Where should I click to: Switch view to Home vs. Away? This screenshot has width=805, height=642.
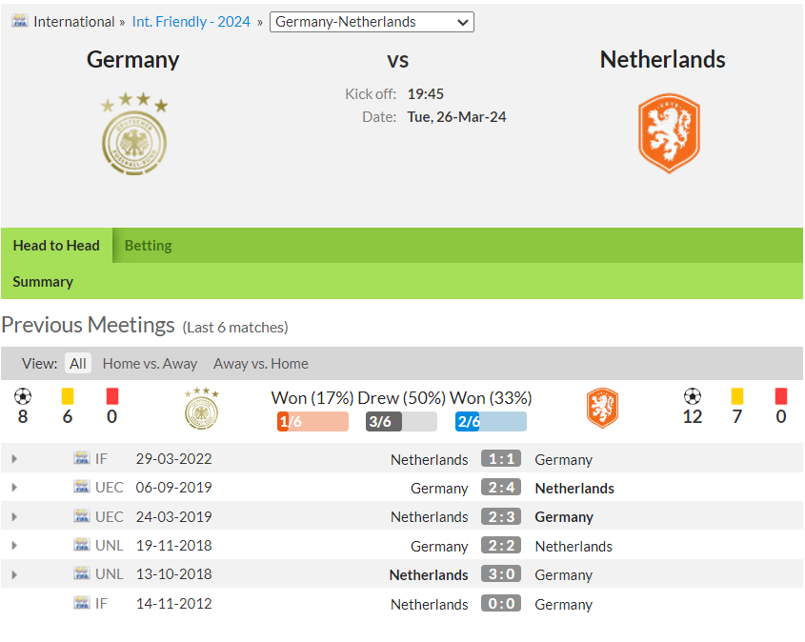pyautogui.click(x=150, y=363)
